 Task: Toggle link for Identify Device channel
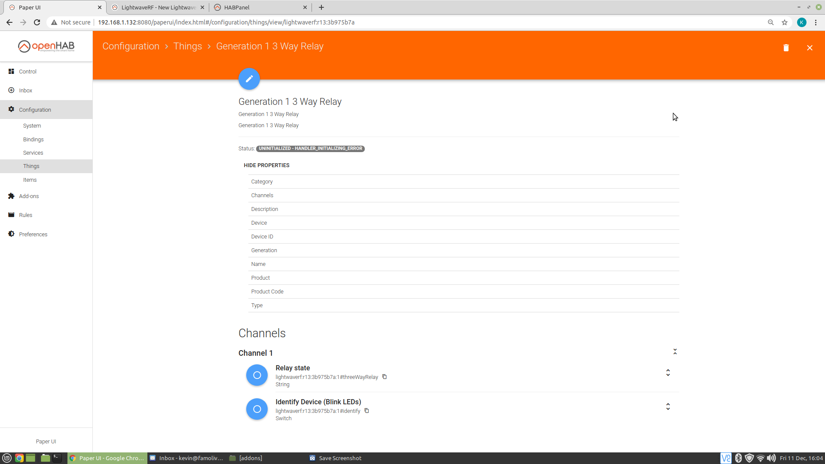click(257, 409)
